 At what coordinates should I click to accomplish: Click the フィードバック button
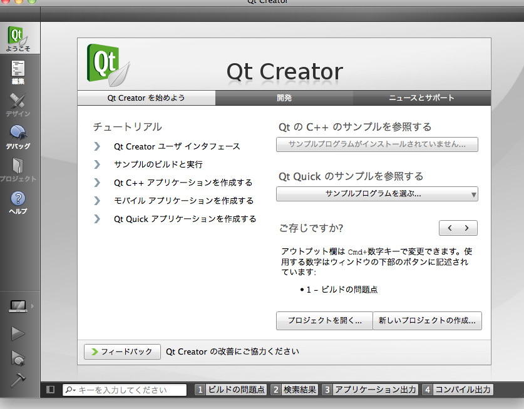coord(122,351)
